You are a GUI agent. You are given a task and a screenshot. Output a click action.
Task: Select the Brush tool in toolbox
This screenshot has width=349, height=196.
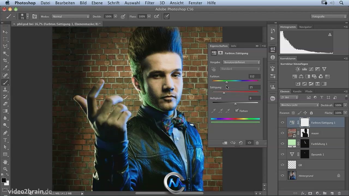click(5, 82)
